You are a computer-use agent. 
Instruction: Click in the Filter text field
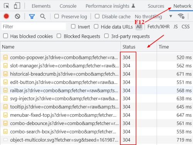click(x=34, y=27)
